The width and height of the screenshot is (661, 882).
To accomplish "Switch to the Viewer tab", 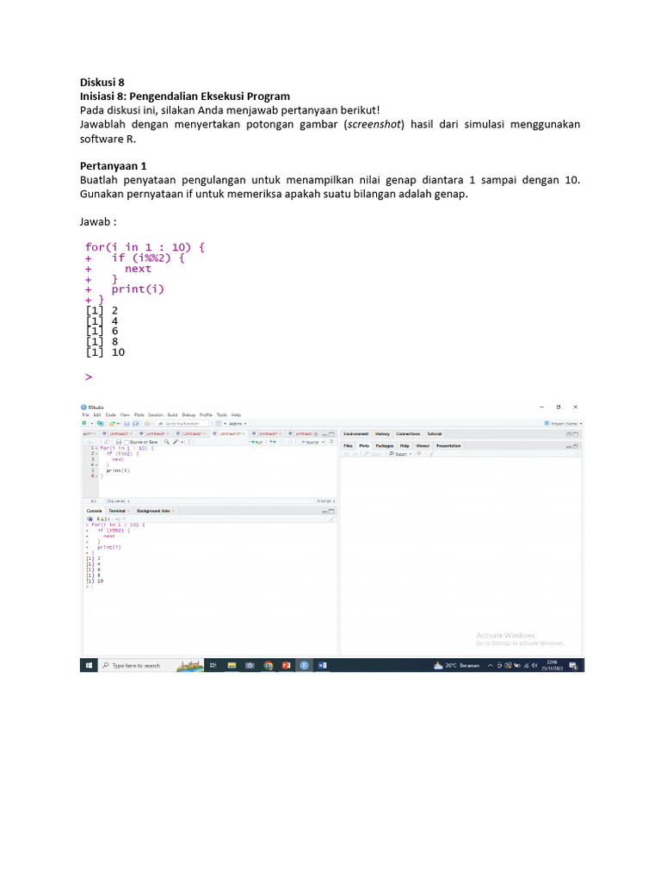I will pyautogui.click(x=423, y=445).
